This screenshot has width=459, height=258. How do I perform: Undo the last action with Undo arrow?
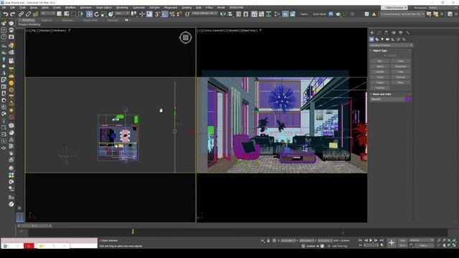pyautogui.click(x=5, y=14)
